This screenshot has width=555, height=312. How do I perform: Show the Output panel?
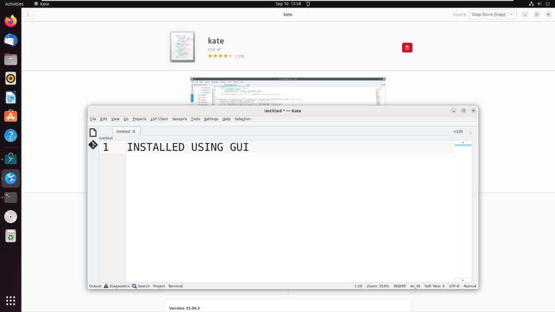pyautogui.click(x=95, y=286)
